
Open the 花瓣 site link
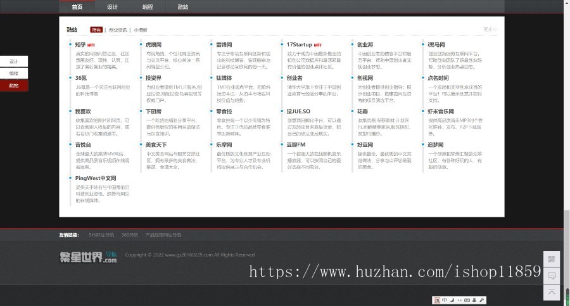pyautogui.click(x=362, y=112)
